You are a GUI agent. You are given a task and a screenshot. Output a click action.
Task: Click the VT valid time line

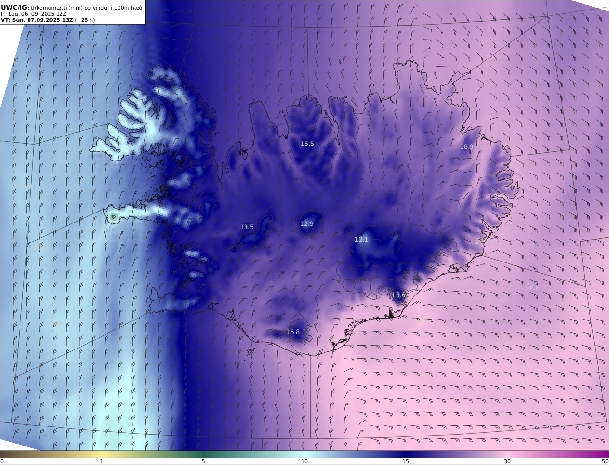click(x=37, y=20)
